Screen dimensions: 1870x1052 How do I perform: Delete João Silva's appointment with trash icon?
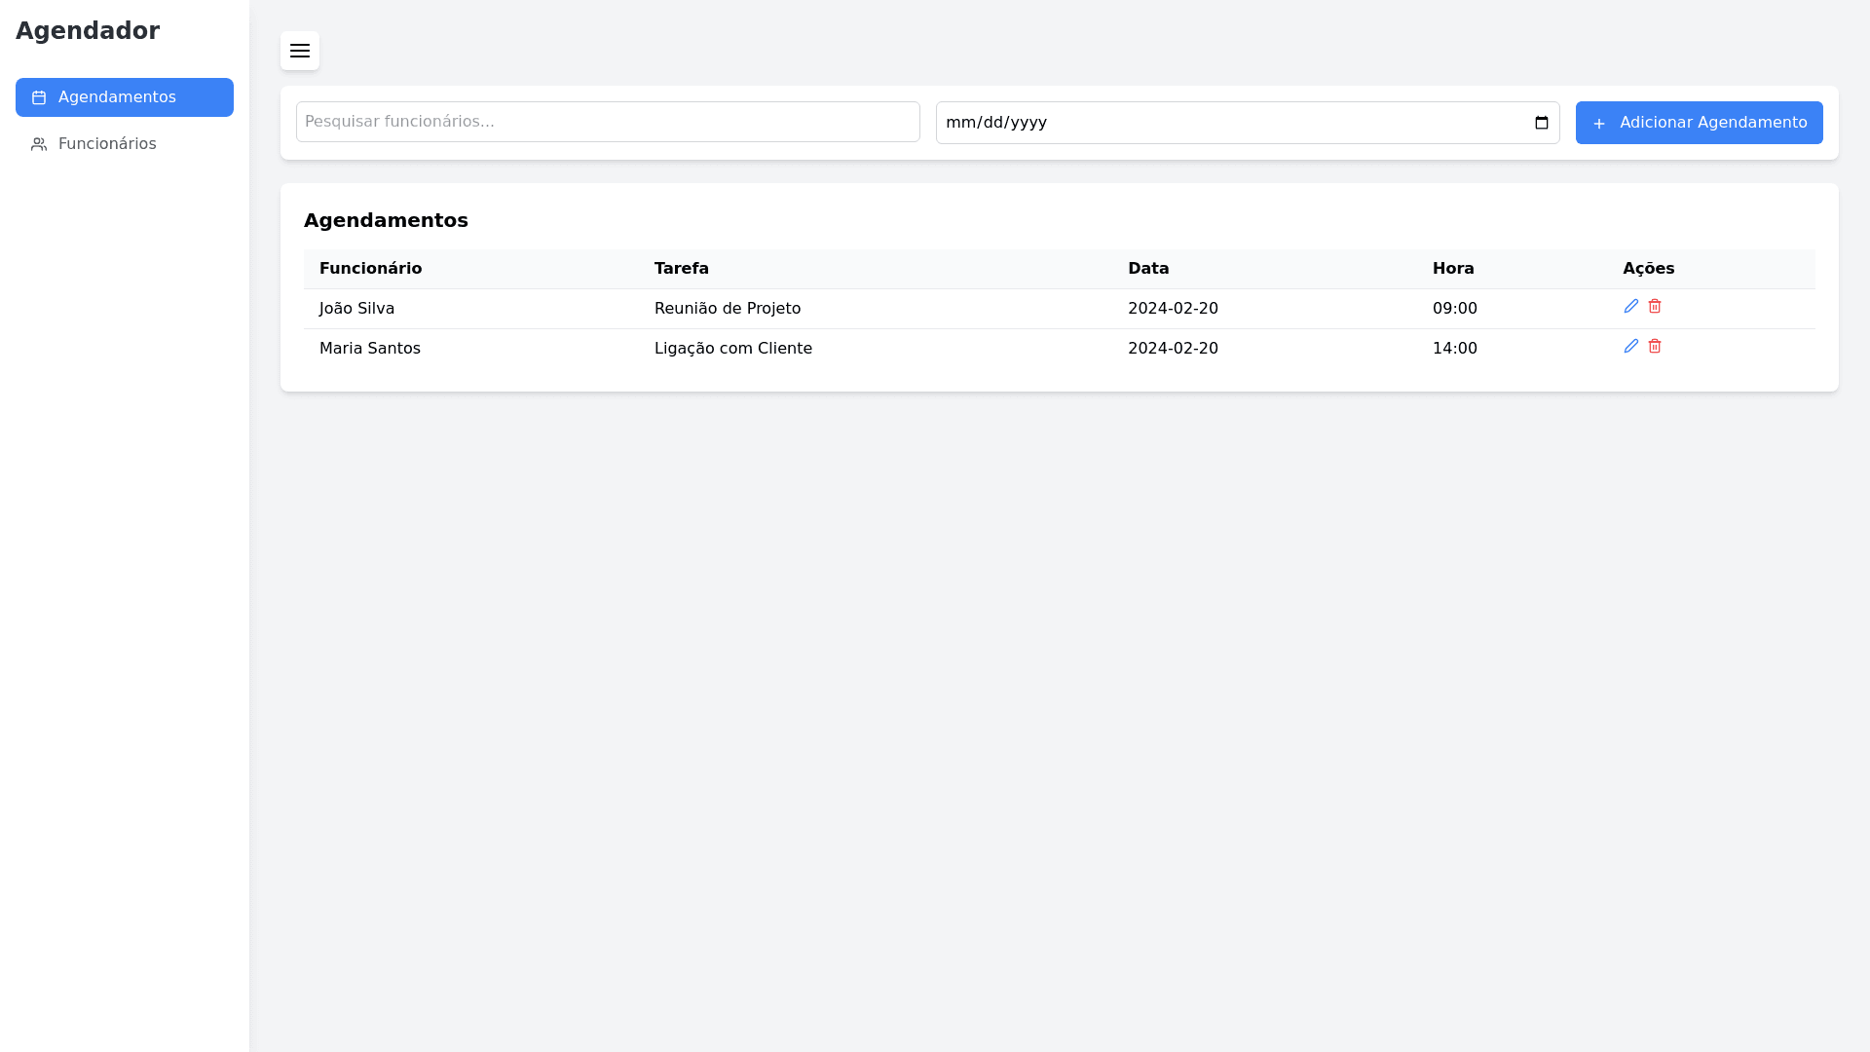coord(1655,307)
